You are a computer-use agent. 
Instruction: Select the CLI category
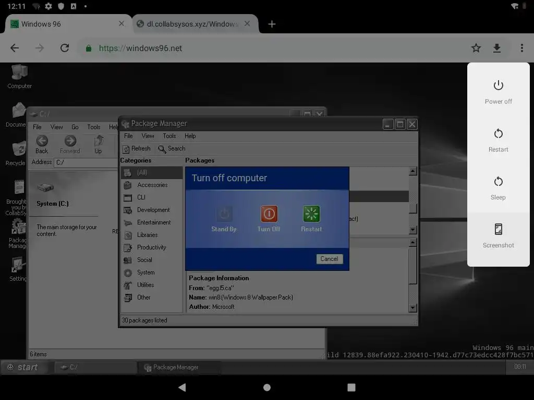(152, 197)
